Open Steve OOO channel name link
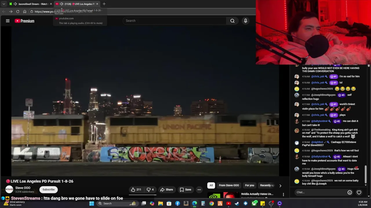Viewport: 371px width, 208px height. [23, 188]
